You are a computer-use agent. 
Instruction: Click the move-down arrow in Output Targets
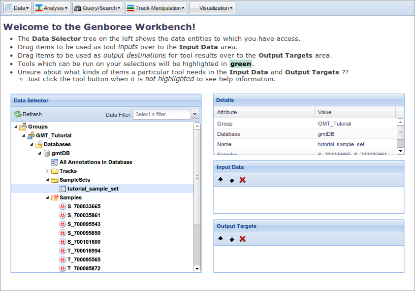[232, 239]
